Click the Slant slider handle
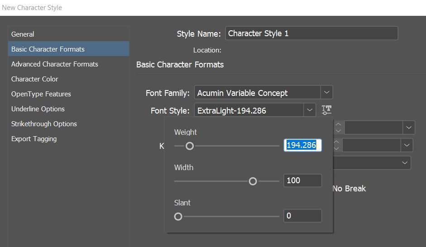 (x=178, y=216)
